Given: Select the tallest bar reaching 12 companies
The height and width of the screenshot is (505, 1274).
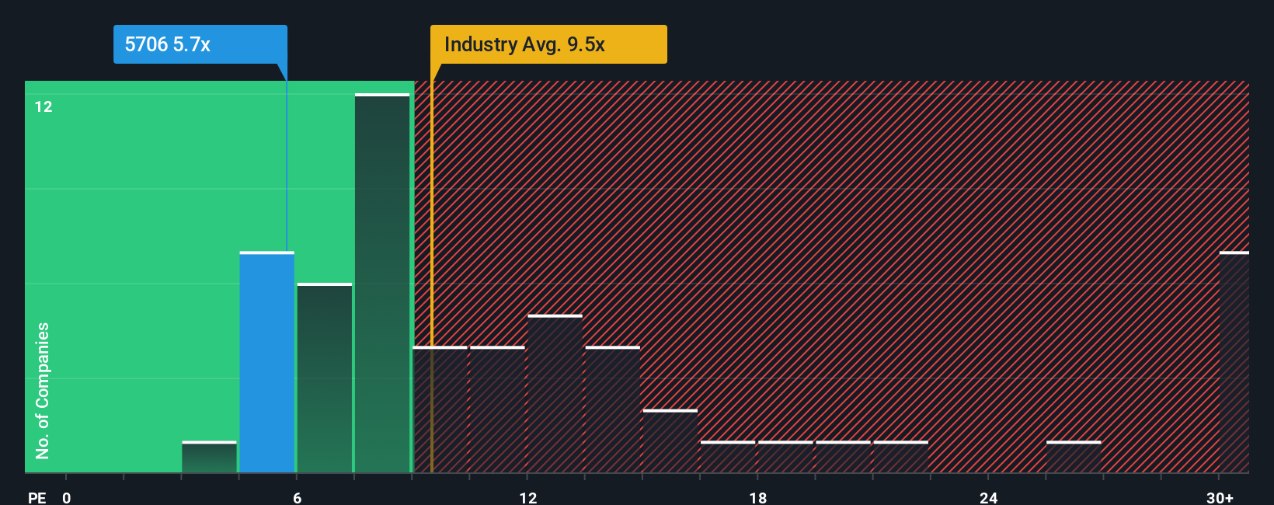Looking at the screenshot, I should 382,283.
